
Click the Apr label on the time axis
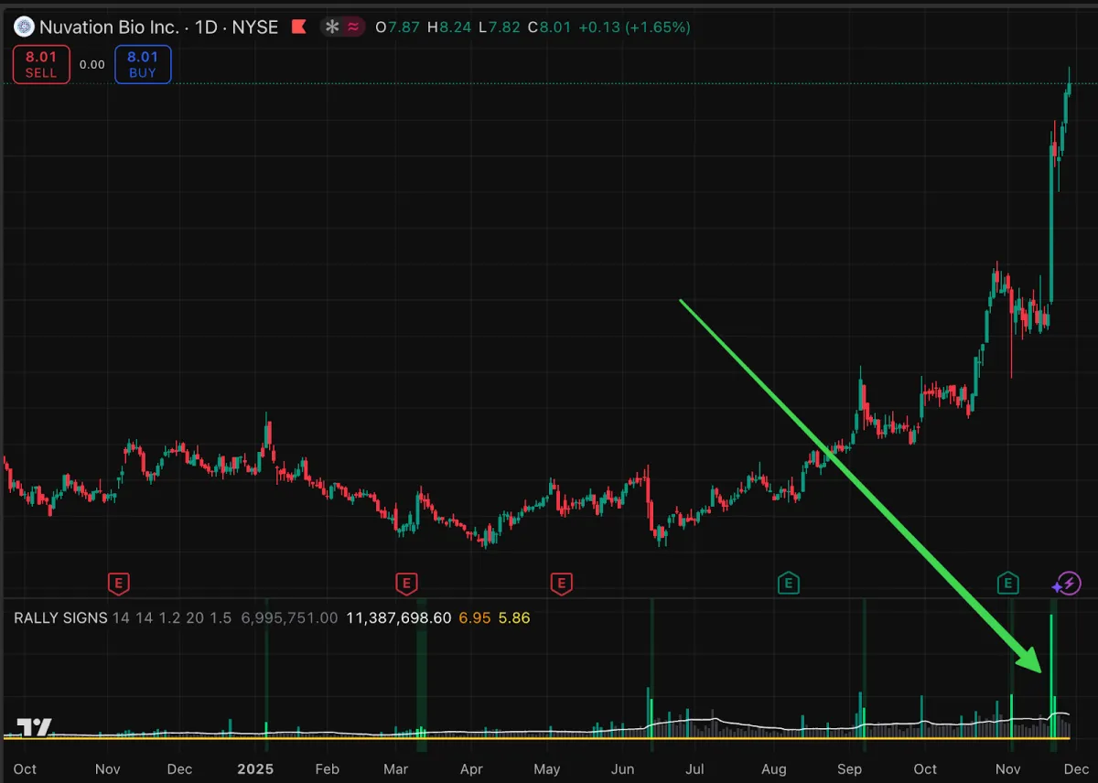471,768
